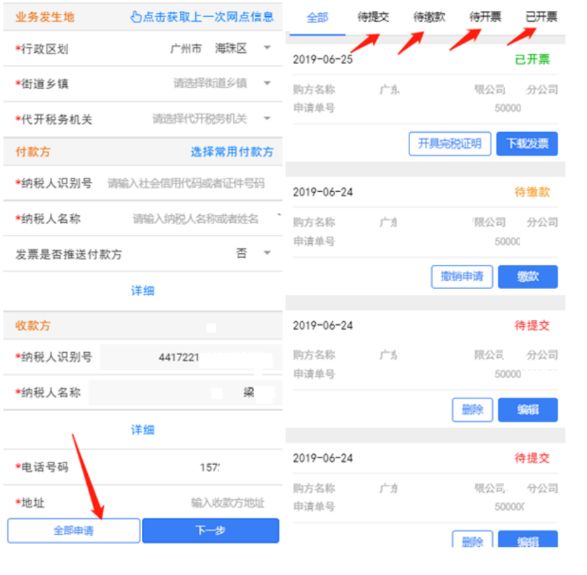
Task: Click the 开具完税证明 button
Action: click(x=449, y=143)
